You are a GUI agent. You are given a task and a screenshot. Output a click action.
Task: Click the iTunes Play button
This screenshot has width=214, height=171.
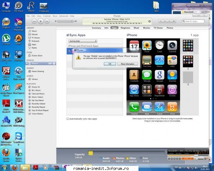[41, 21]
